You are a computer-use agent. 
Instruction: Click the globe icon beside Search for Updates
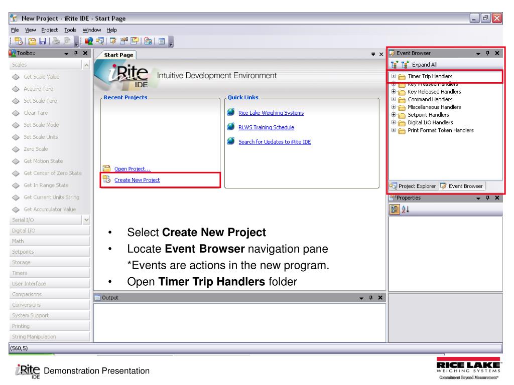pos(231,141)
